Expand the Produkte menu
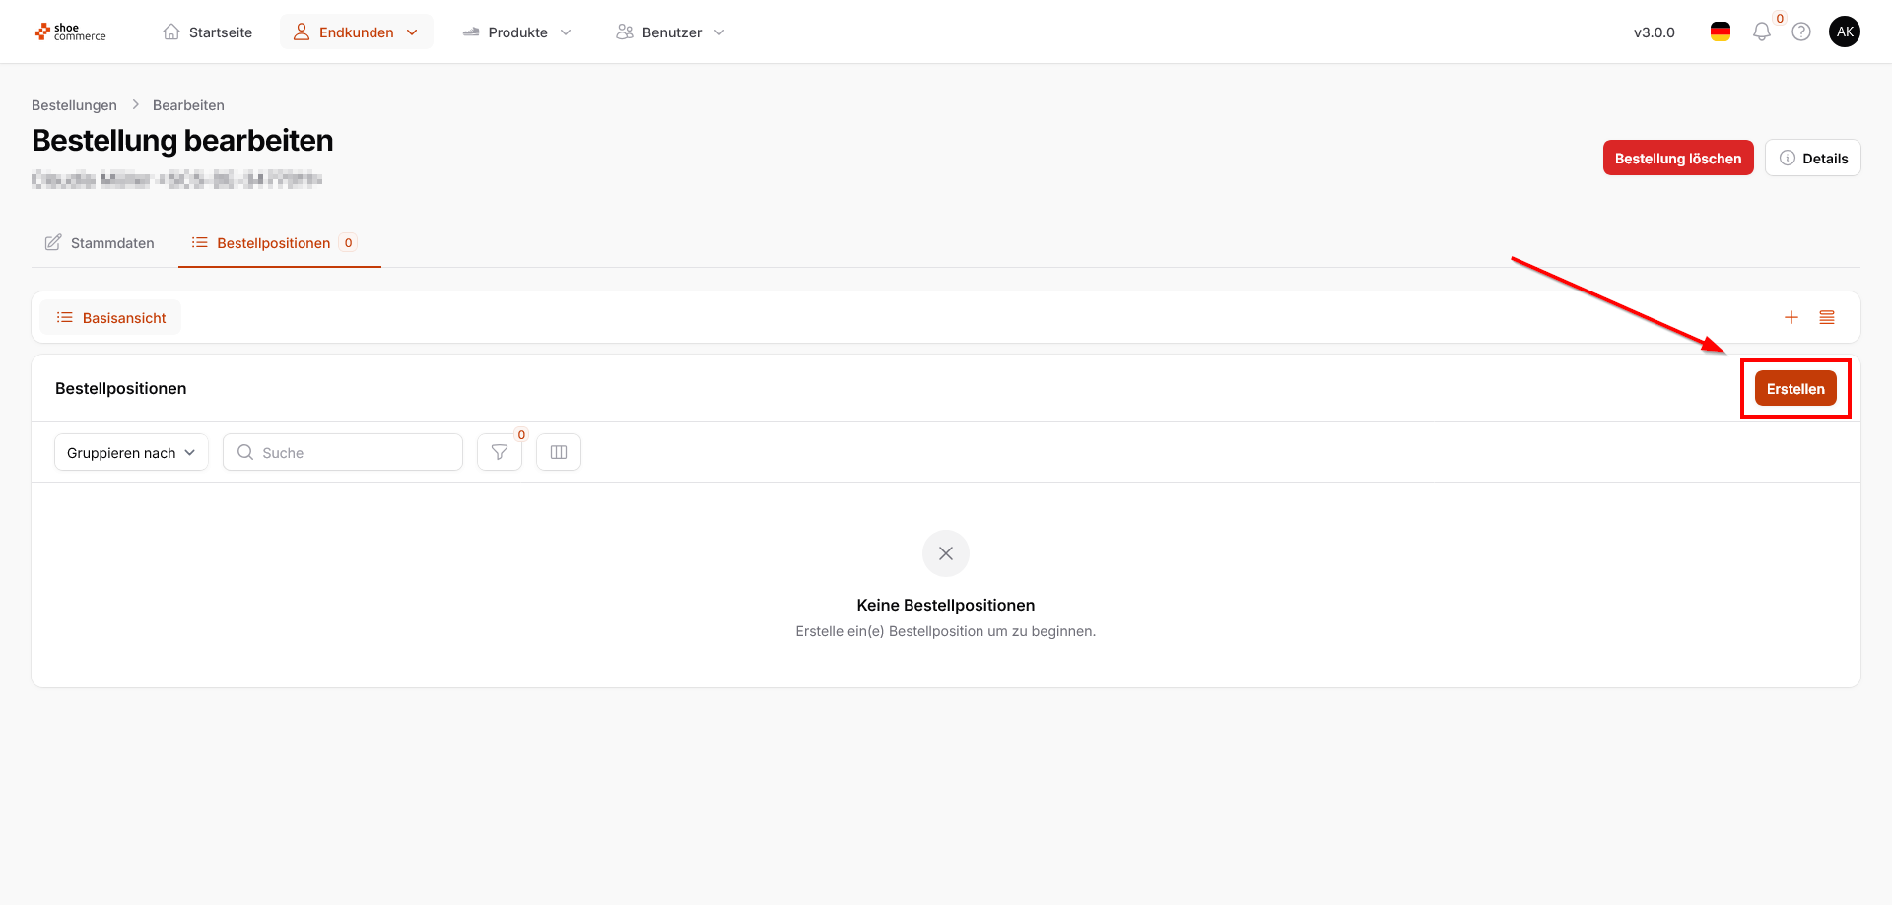 click(x=517, y=32)
